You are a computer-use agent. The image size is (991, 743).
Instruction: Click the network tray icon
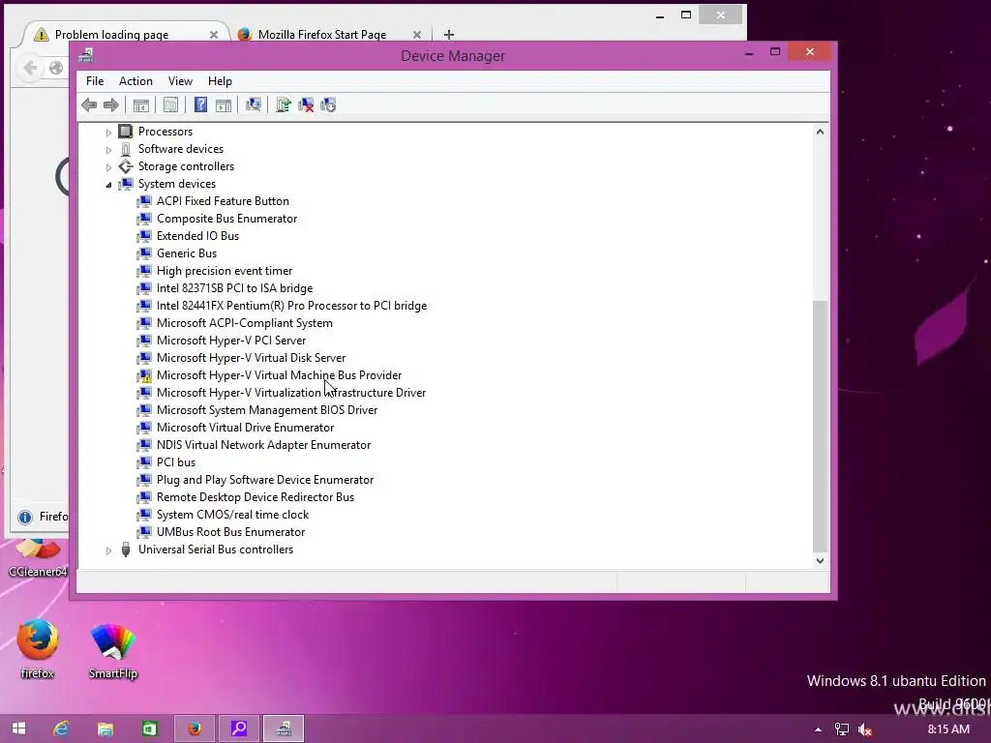click(x=842, y=729)
